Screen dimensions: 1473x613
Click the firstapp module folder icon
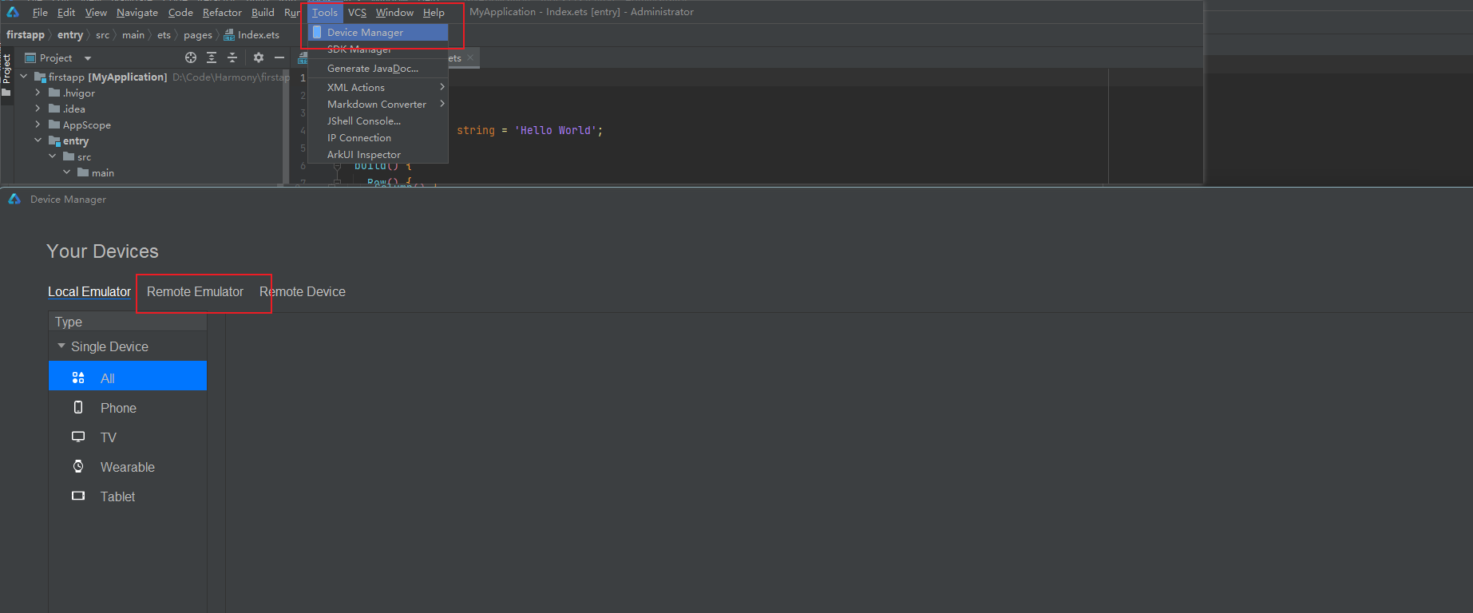(40, 77)
